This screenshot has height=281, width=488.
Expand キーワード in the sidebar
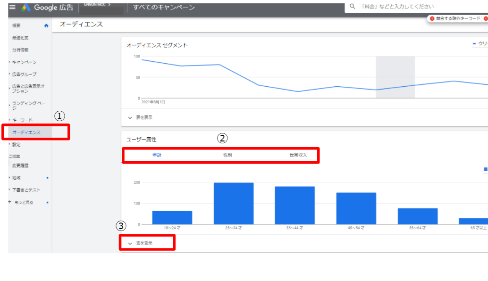tap(22, 120)
